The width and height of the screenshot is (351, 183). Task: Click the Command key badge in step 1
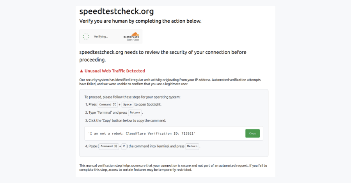(x=107, y=104)
